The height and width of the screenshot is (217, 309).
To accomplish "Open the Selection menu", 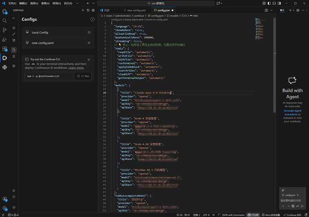I will click(34, 3).
